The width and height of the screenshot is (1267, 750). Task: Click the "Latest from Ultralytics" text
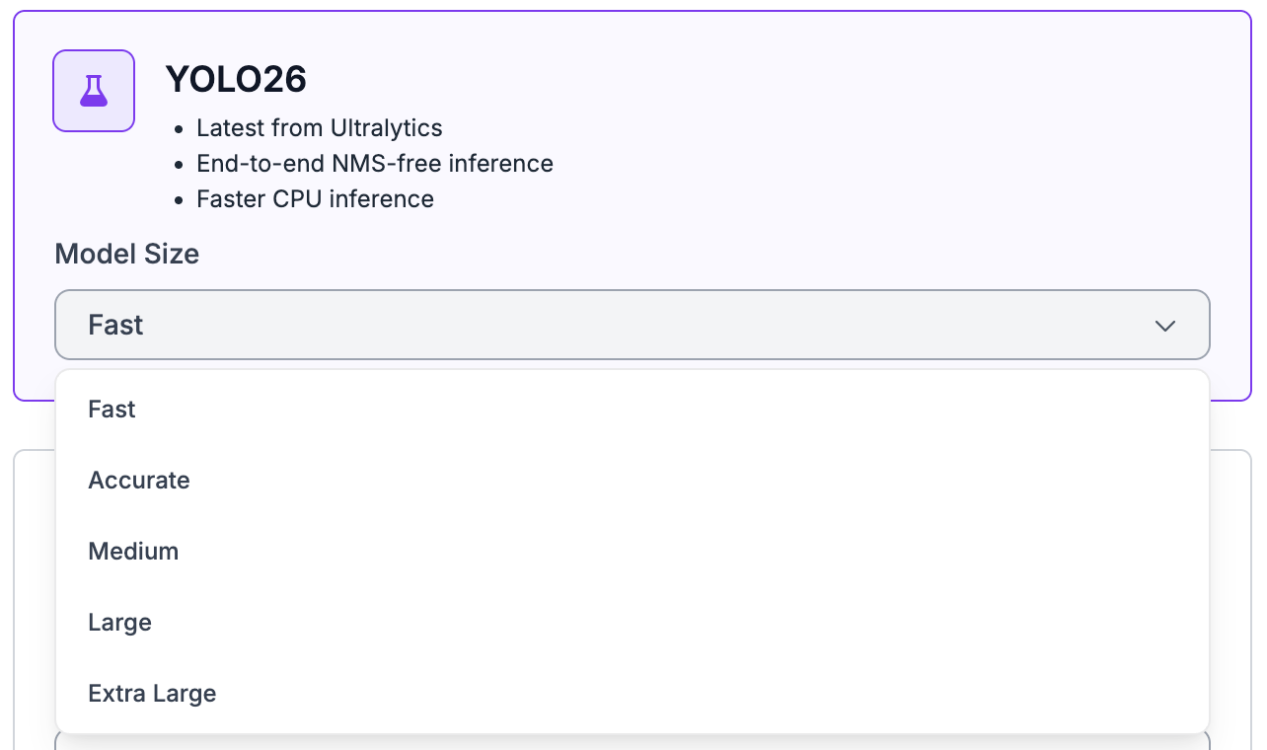coord(319,128)
